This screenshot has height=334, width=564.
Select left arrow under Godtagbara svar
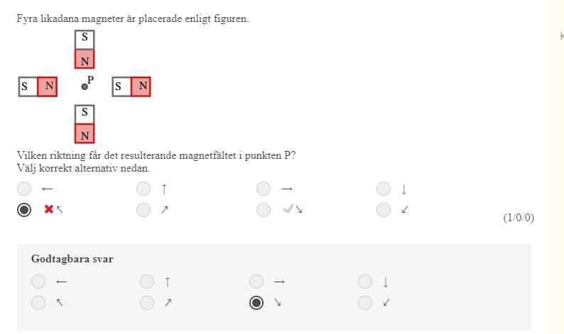coord(38,282)
